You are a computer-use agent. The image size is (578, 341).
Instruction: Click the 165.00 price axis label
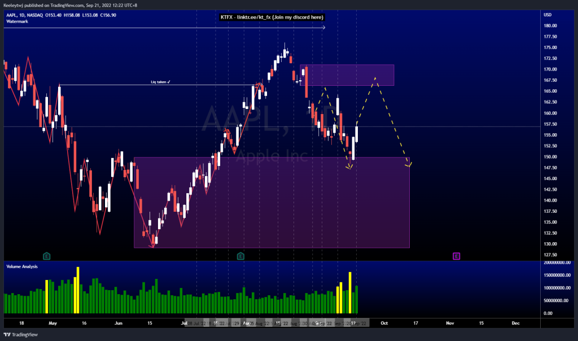tap(550, 91)
